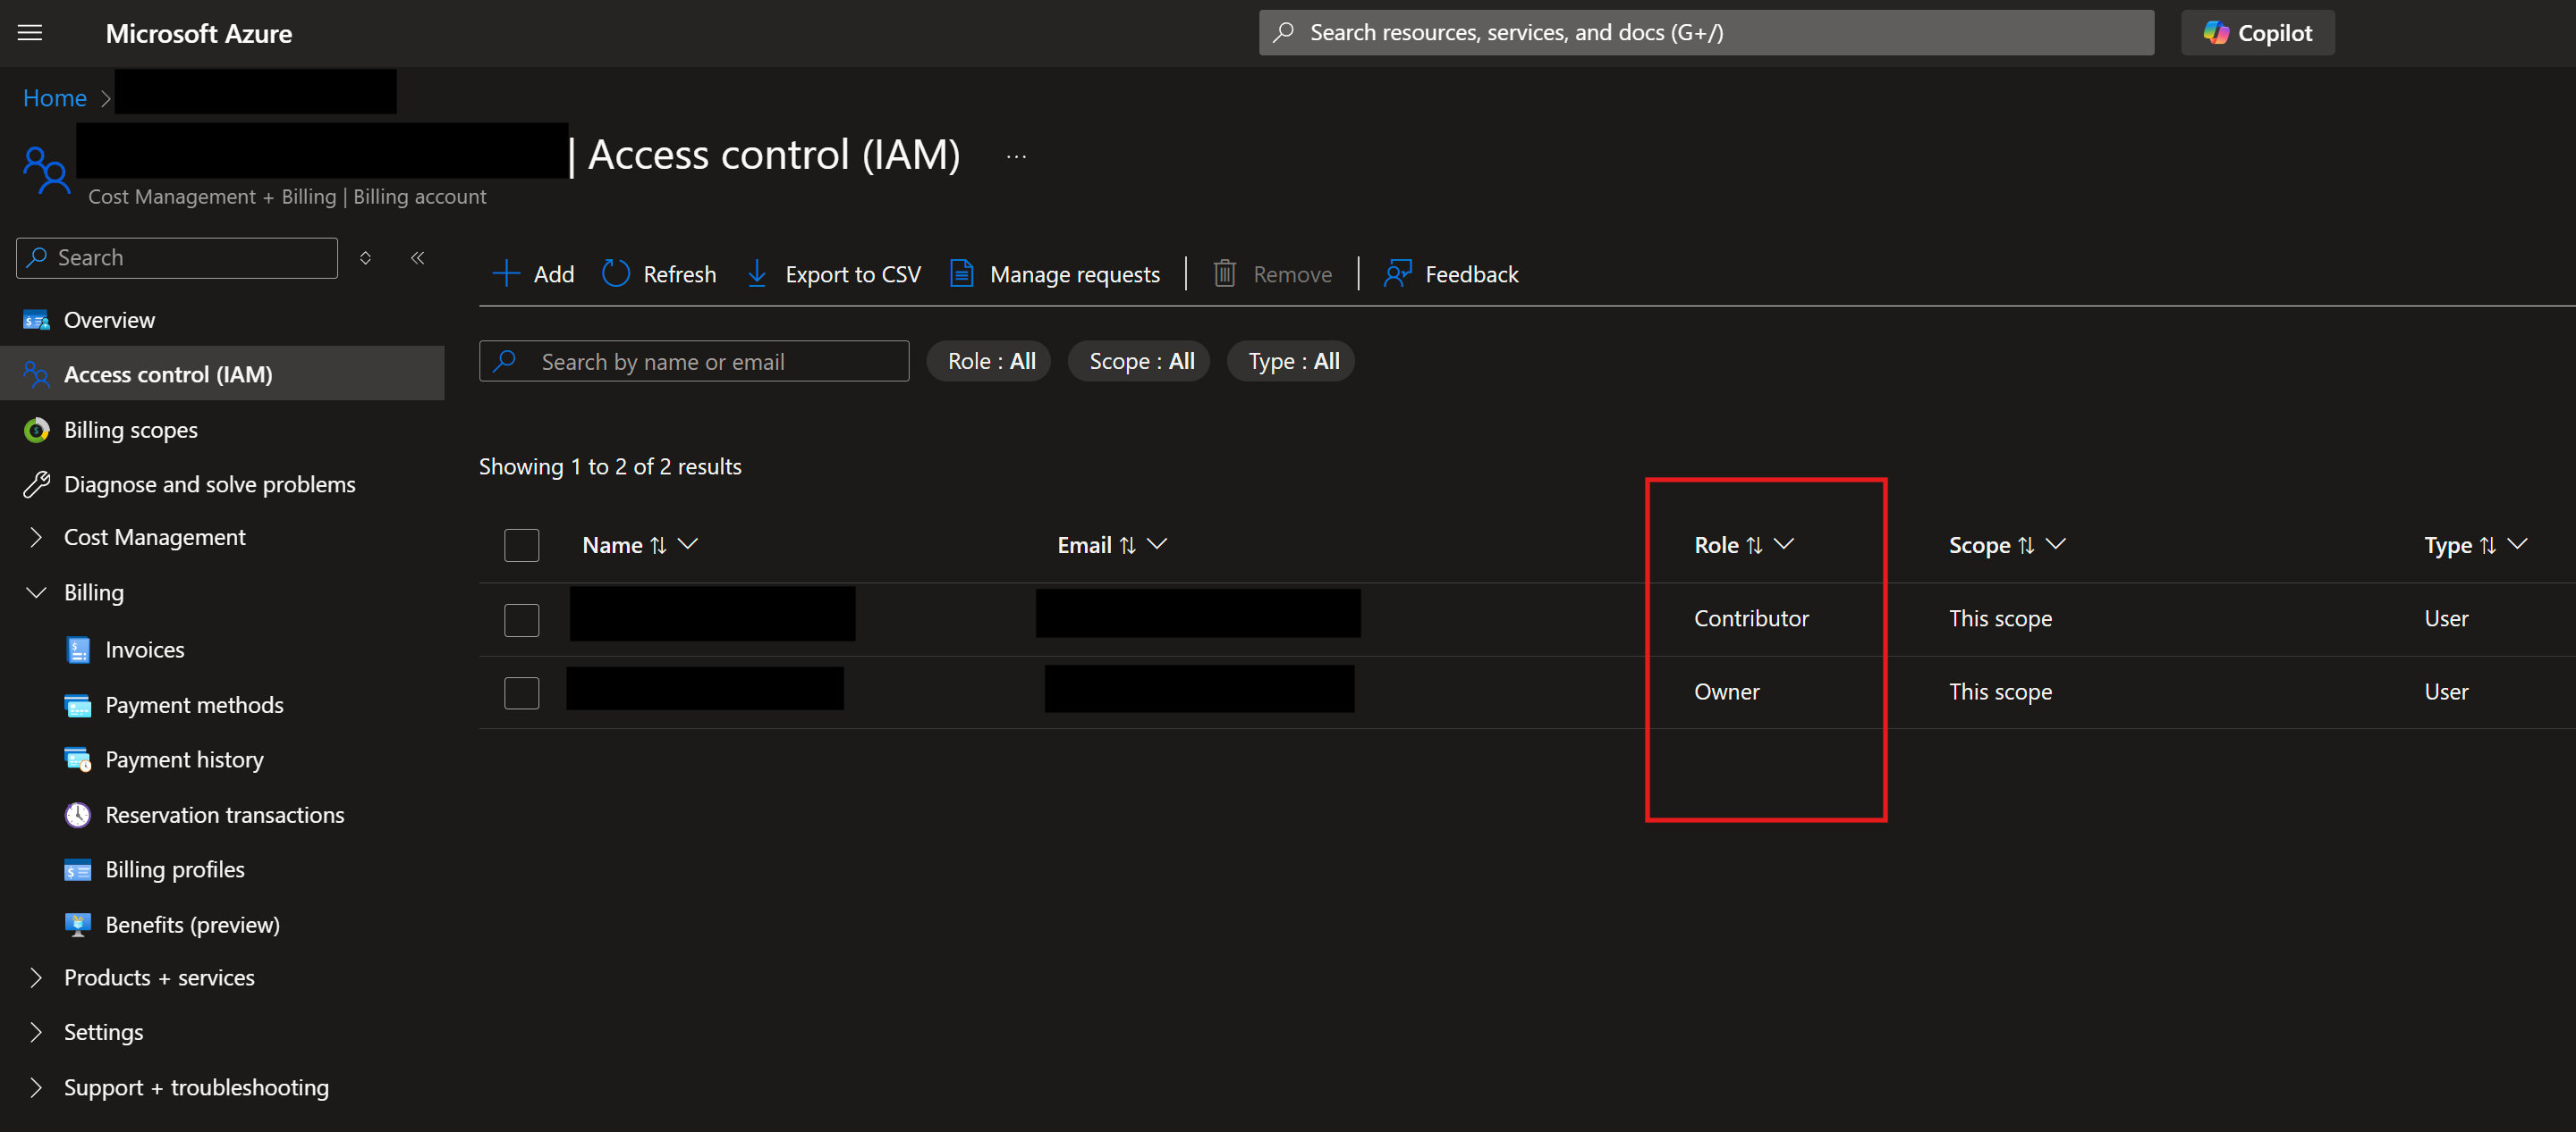Tick the select-all checkbox in table header
Viewport: 2576px width, 1132px height.
coord(522,546)
